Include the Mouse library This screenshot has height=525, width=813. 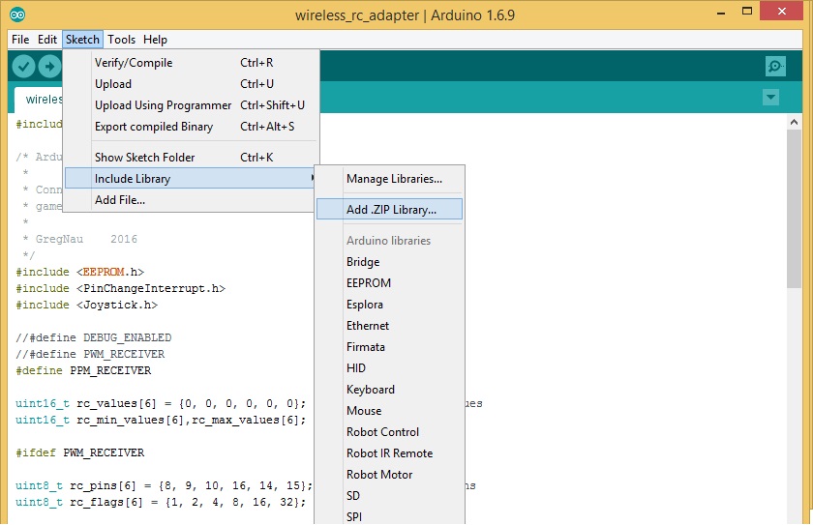(x=389, y=411)
